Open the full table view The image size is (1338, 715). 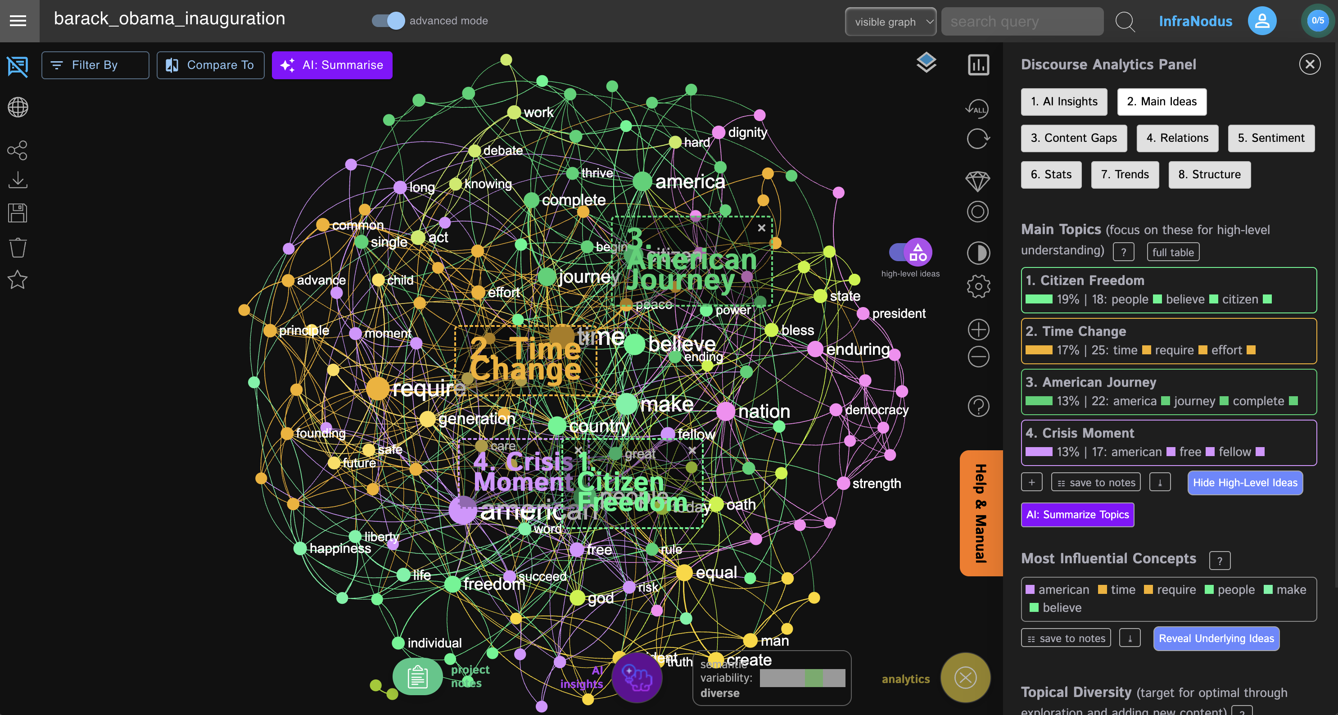coord(1173,253)
